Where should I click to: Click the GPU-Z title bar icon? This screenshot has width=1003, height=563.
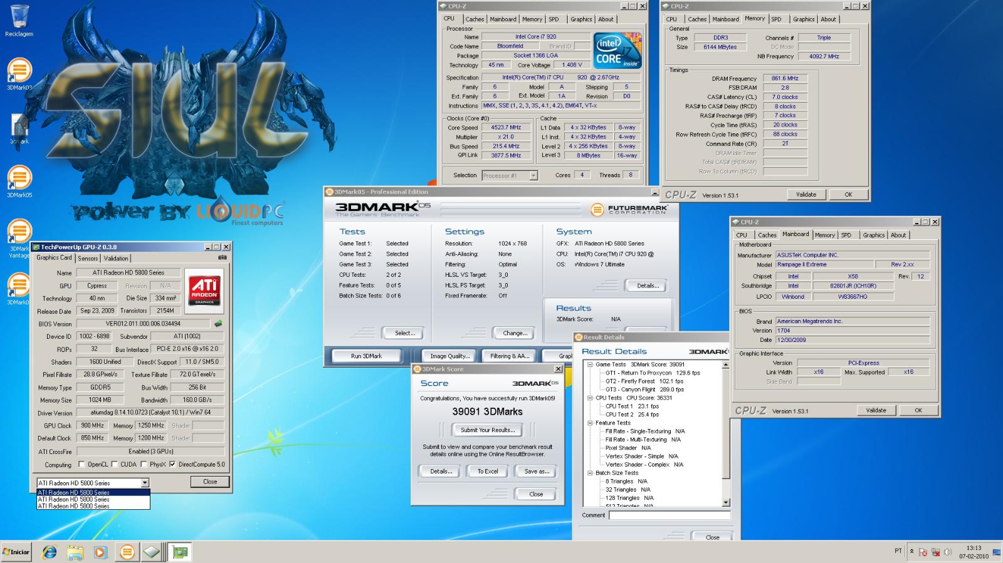coord(36,247)
